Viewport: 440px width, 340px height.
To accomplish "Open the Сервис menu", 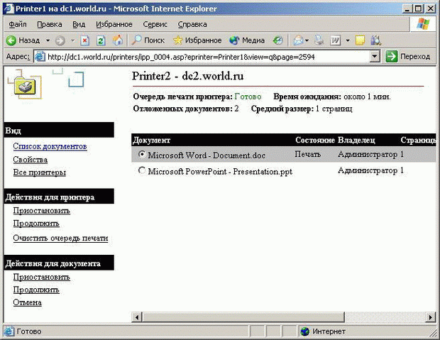I will 155,24.
